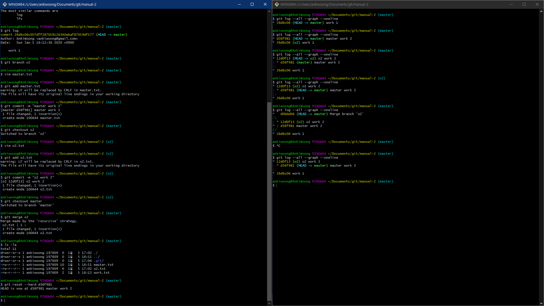Screen dimensions: 544x306
Task: Click the 'git reset --hard d36f981' command line
Action: 28,284
